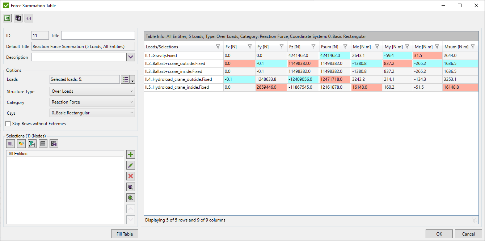Click the Fsum [N] column header

(x=329, y=47)
